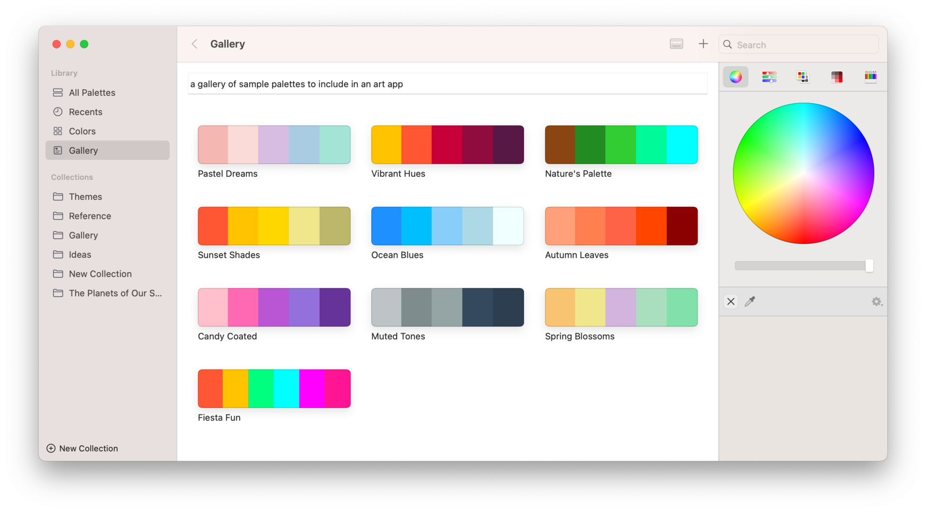Toggle the color panel view icon

(676, 44)
